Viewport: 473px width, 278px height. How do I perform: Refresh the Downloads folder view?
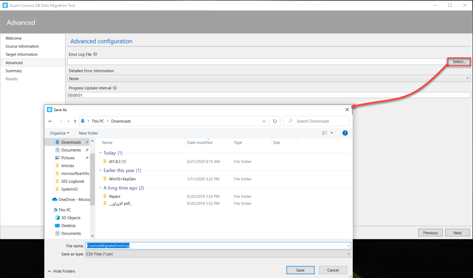275,121
